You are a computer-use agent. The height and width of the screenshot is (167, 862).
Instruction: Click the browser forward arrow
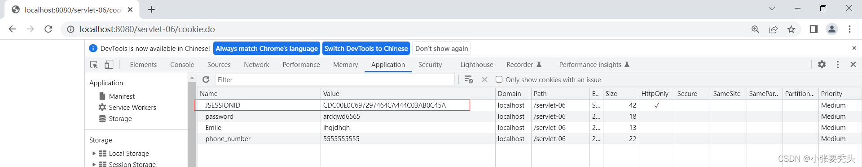click(x=30, y=29)
